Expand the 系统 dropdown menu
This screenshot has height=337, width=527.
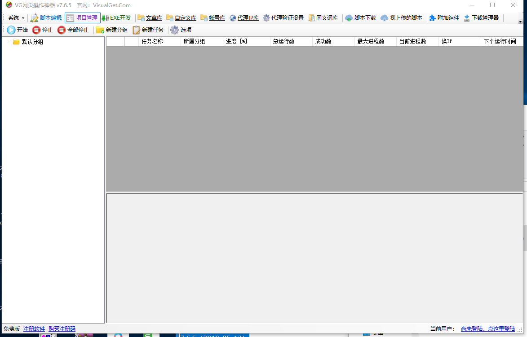tap(16, 18)
